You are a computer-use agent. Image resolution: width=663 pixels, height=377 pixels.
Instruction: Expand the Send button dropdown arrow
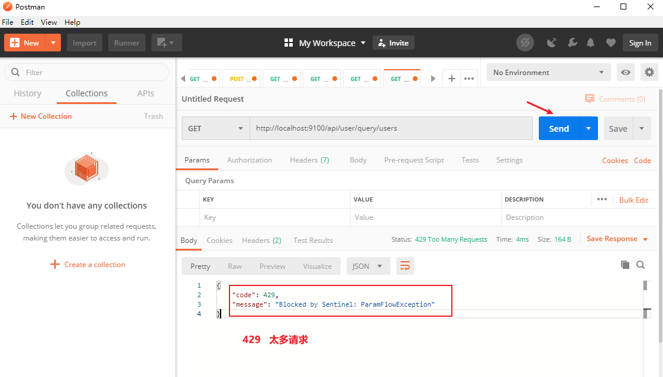click(x=588, y=128)
